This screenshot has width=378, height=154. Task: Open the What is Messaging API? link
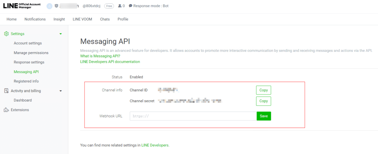[x=100, y=56]
